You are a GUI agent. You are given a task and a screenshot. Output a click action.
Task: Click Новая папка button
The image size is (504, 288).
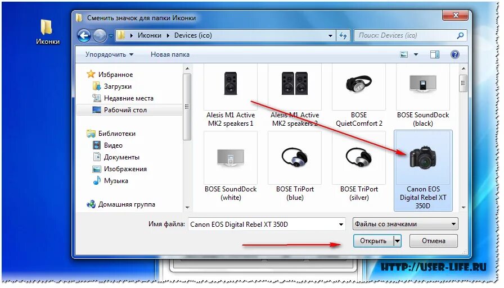[170, 54]
